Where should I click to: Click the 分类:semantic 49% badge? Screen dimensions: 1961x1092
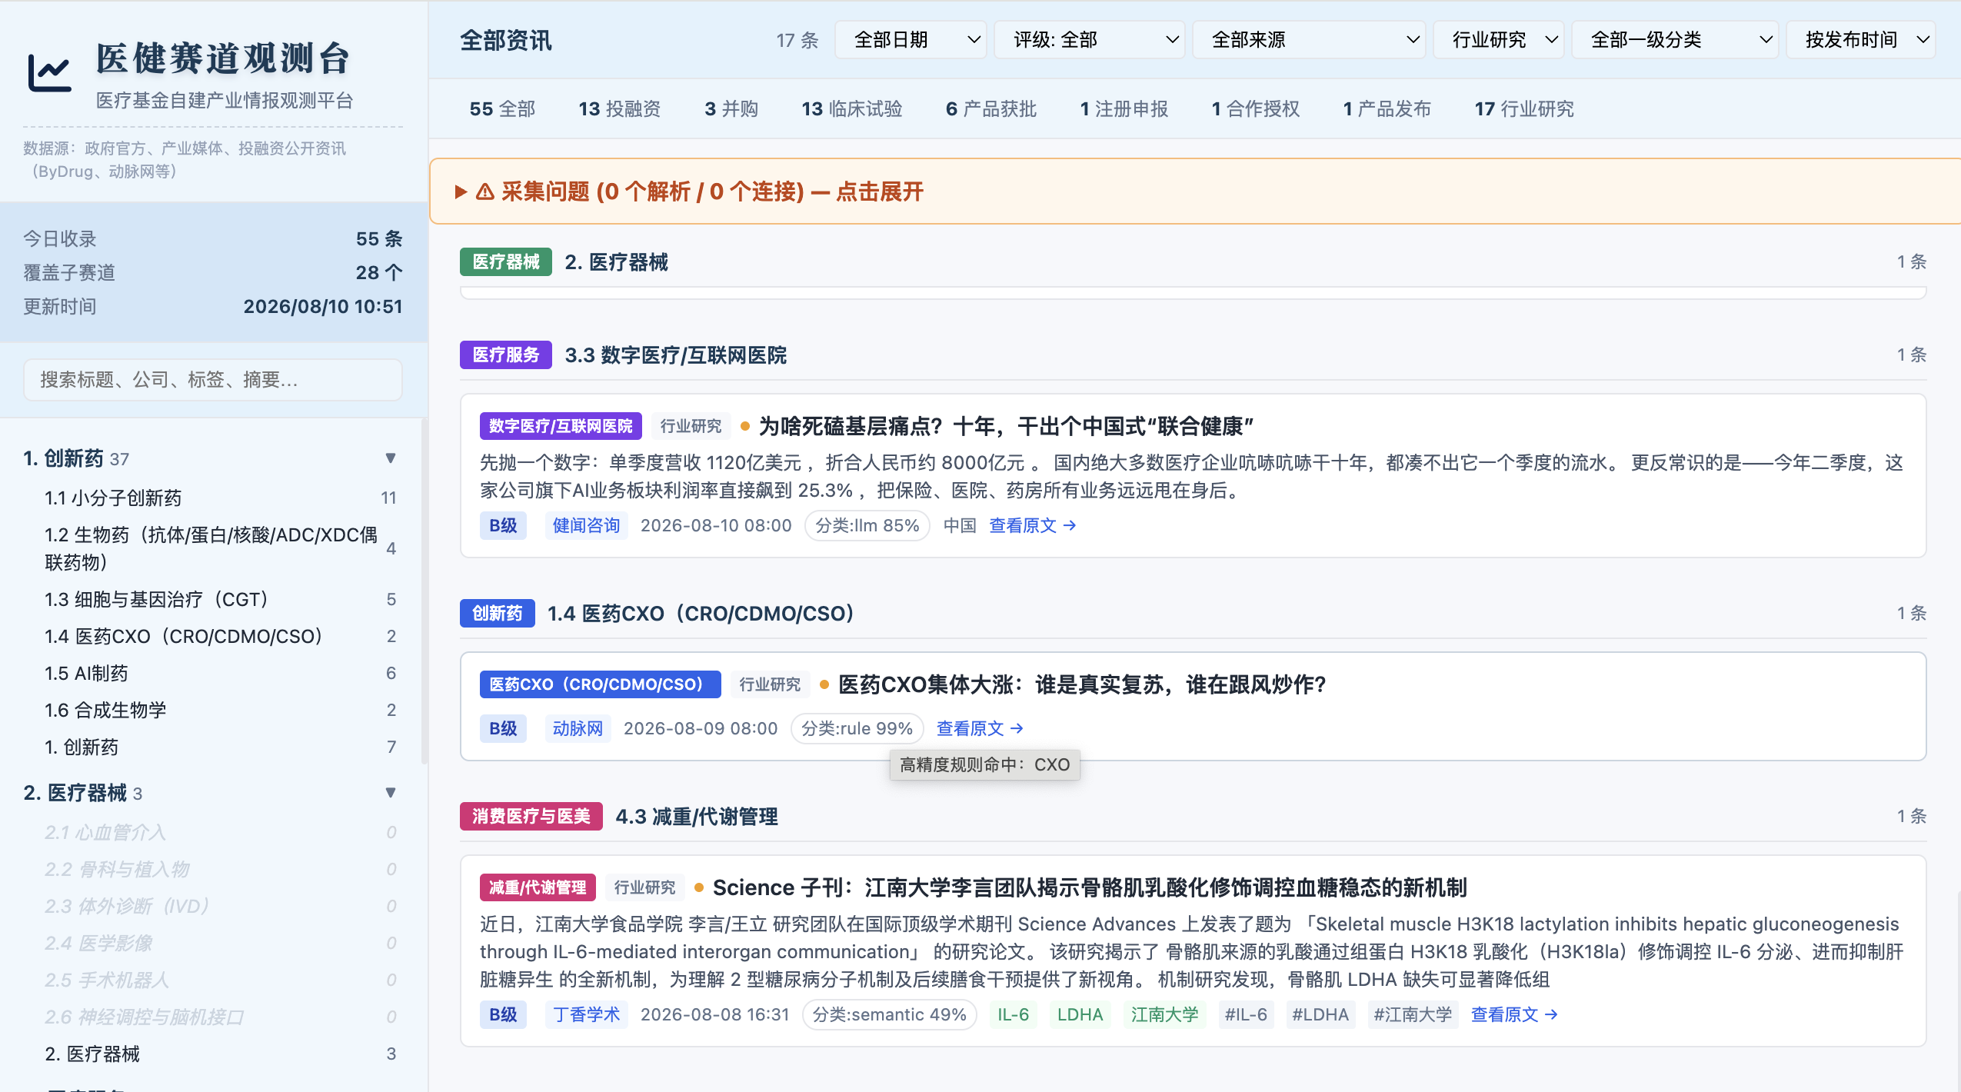pos(890,1015)
